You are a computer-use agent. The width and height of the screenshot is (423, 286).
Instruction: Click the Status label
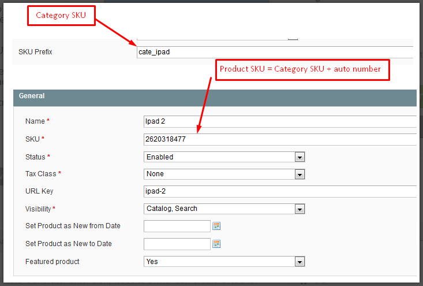click(35, 157)
